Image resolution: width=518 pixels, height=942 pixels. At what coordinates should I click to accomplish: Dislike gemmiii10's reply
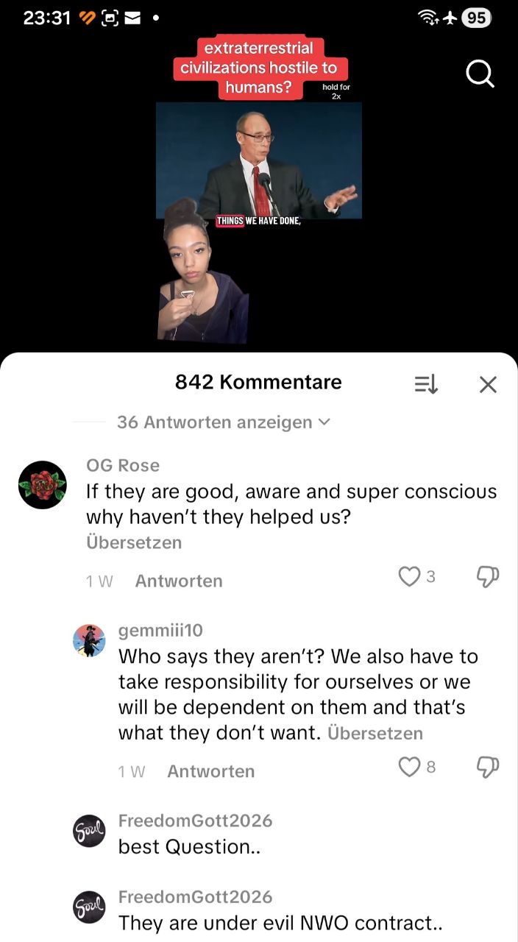(488, 768)
